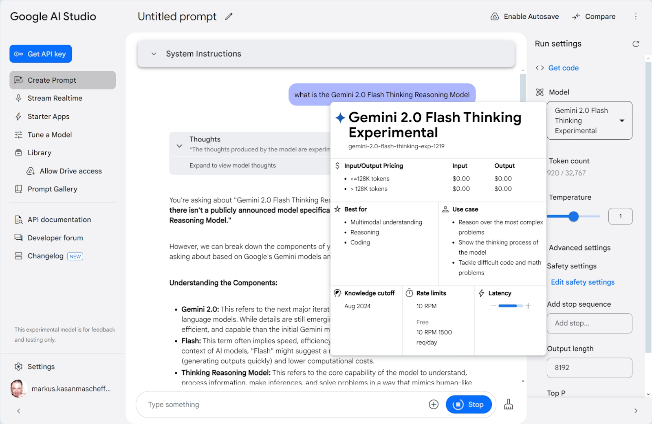Click the Prompt Gallery book icon

point(18,189)
